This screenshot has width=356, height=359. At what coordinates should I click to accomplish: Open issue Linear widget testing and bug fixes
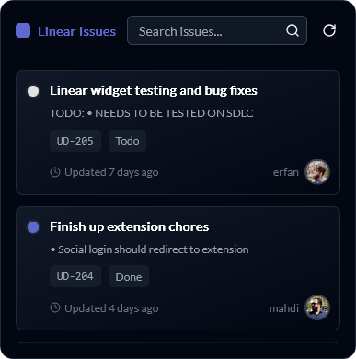pos(154,90)
